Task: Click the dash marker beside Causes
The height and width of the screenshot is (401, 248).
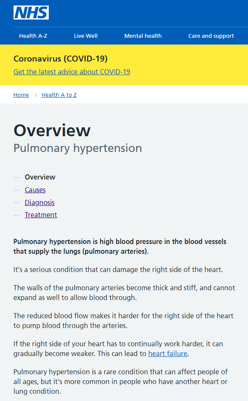Action: (x=17, y=190)
